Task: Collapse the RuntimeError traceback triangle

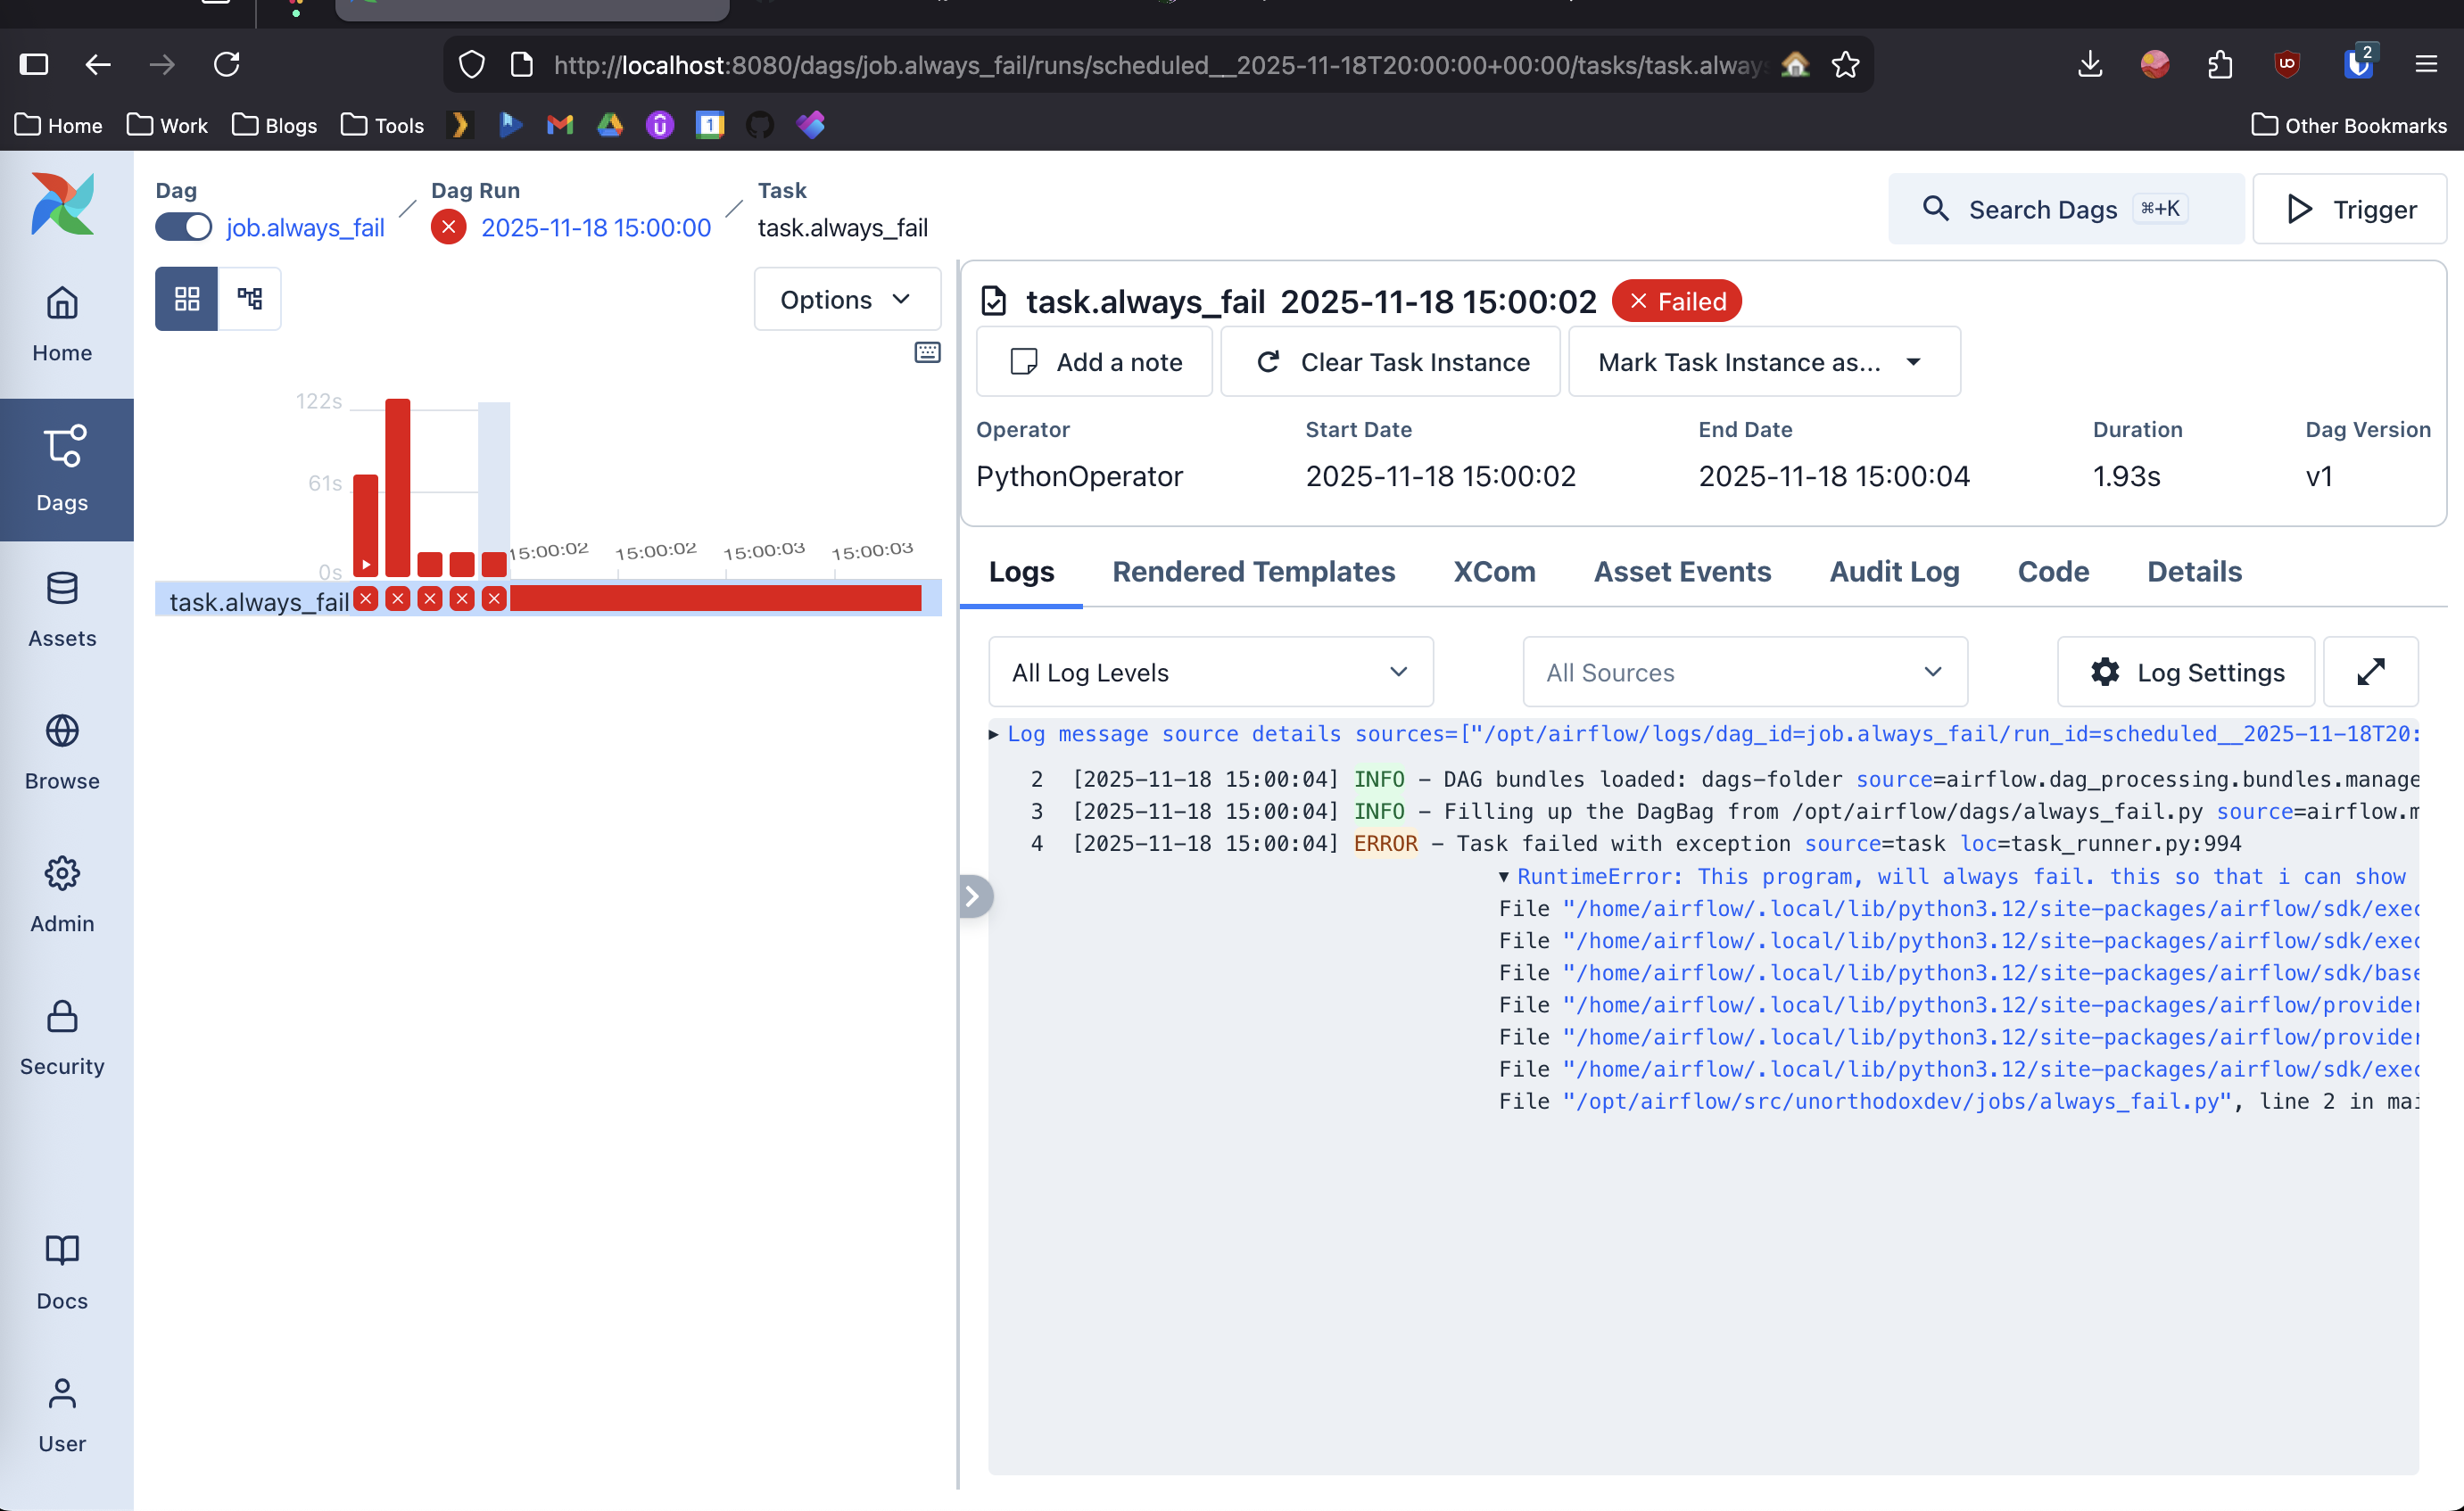Action: (1503, 877)
